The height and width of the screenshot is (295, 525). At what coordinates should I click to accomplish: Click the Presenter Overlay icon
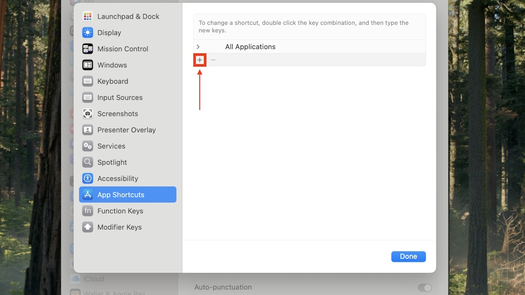pos(88,130)
